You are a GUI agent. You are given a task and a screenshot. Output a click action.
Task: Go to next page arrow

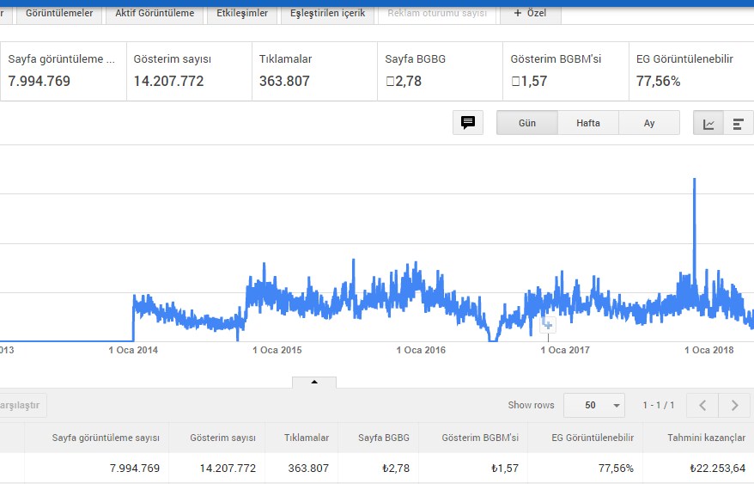click(x=734, y=406)
